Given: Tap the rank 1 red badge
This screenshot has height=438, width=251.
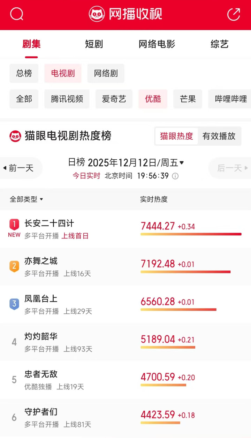Looking at the screenshot, I should coord(14,224).
